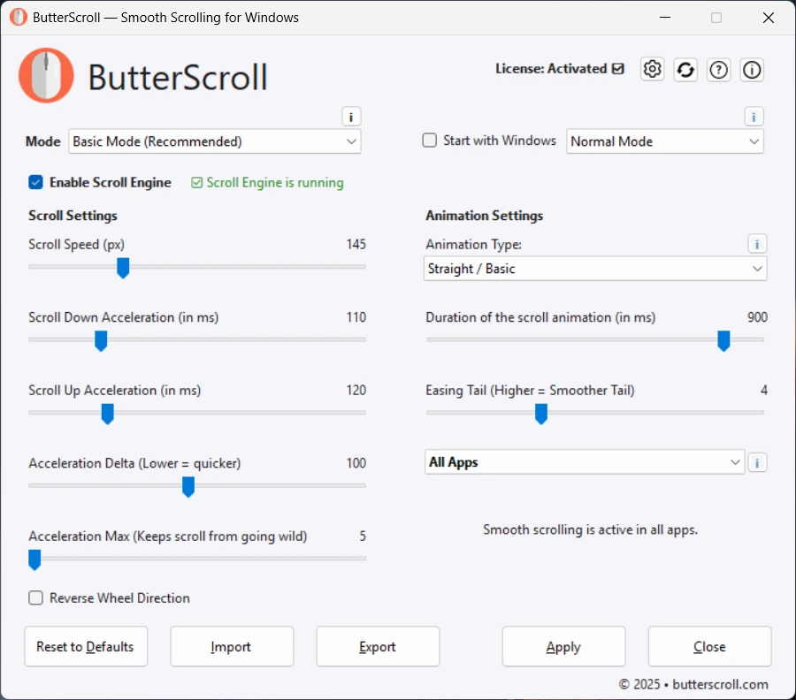Click the Export button

pyautogui.click(x=378, y=646)
